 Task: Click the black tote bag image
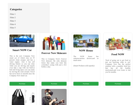[x=22, y=97]
